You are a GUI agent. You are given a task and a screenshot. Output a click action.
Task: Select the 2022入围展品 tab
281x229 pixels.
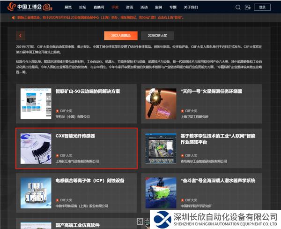pyautogui.click(x=117, y=36)
